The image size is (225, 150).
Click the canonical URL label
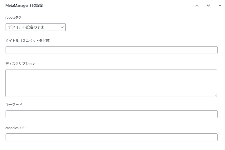tap(16, 128)
